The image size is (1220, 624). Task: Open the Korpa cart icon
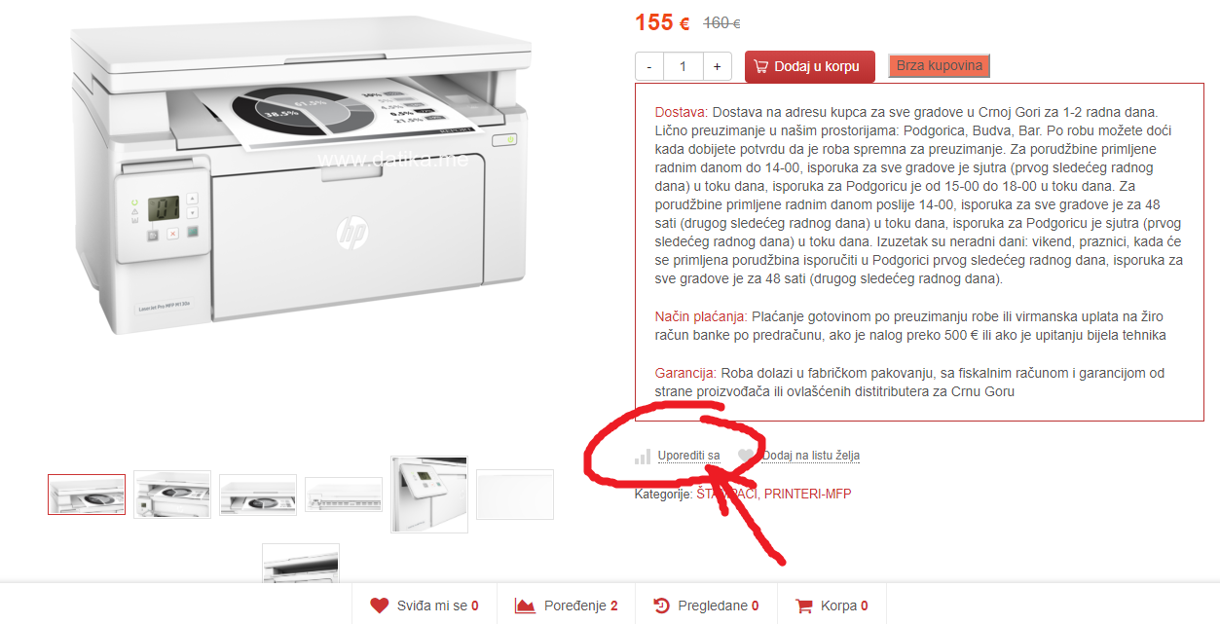point(804,606)
